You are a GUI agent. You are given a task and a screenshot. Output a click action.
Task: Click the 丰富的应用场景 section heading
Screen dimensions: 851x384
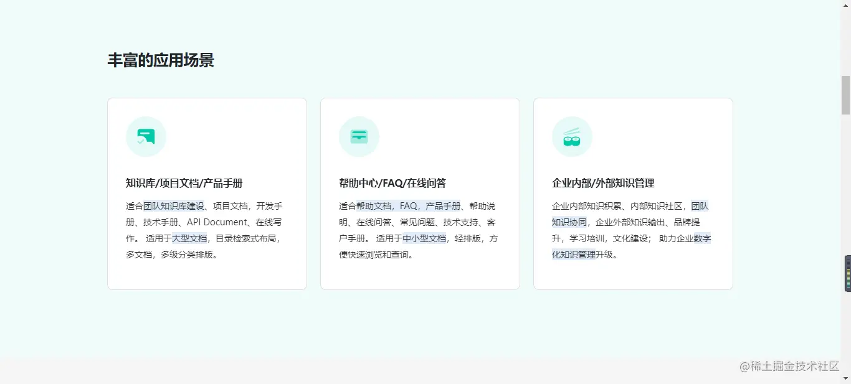coord(161,60)
